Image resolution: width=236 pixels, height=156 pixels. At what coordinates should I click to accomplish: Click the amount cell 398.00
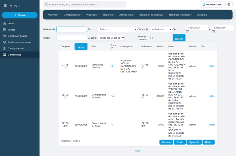click(x=160, y=96)
